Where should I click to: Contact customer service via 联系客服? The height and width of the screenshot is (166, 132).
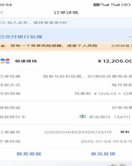coord(29,154)
